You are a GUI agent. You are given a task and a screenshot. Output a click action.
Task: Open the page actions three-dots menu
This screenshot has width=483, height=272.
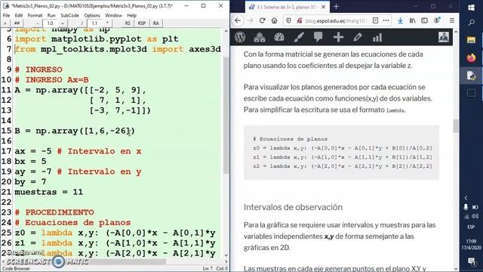click(386, 20)
